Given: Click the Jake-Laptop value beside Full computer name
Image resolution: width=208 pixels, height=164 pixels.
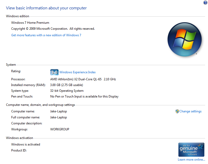Looking at the screenshot, I should (x=58, y=117).
